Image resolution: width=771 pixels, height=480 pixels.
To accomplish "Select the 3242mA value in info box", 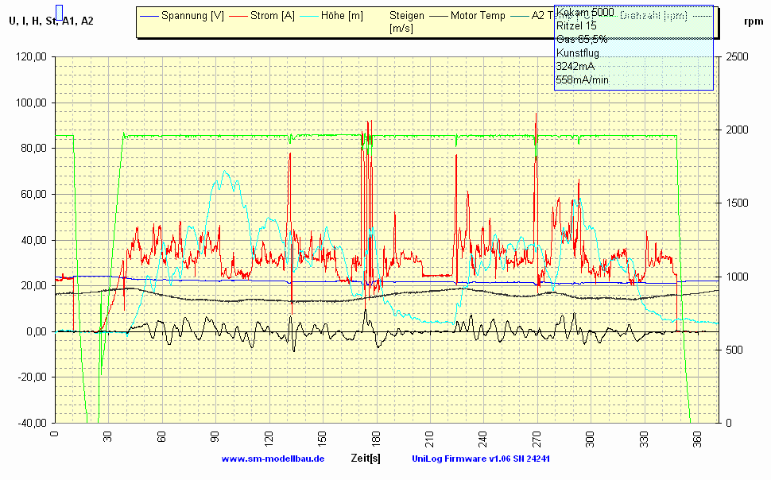I will [575, 66].
